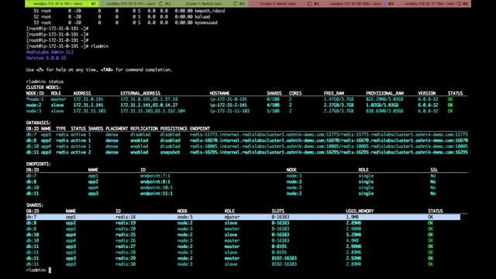Viewport: 496px width, 279px height.
Task: Click the 'rladmin> status' command line
Action: [45, 81]
